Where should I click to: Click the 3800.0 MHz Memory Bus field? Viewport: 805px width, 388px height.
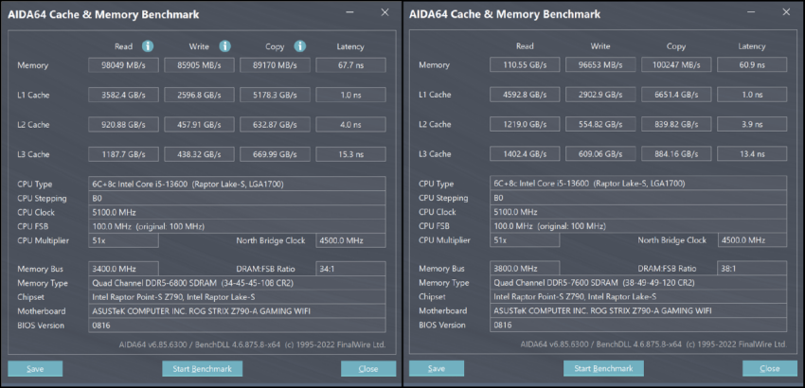[x=523, y=269]
